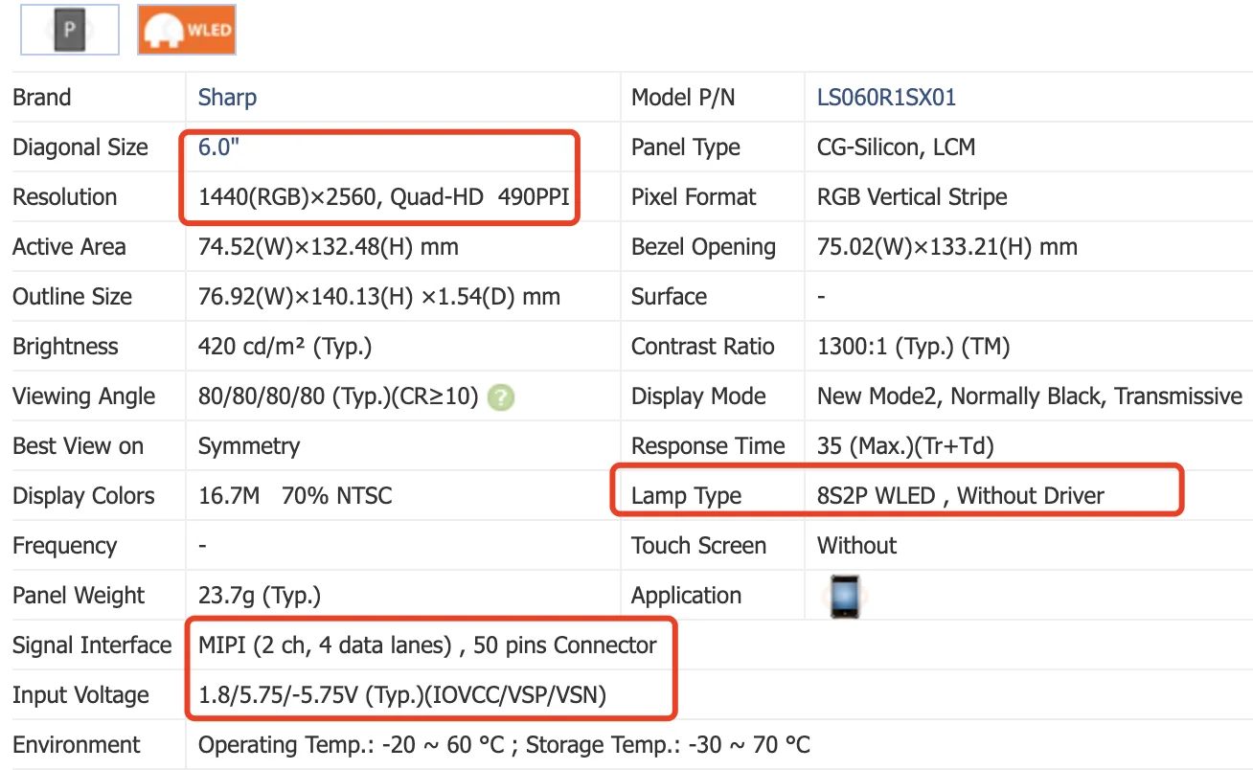Click the green help icon beside Viewing Angle

point(500,397)
